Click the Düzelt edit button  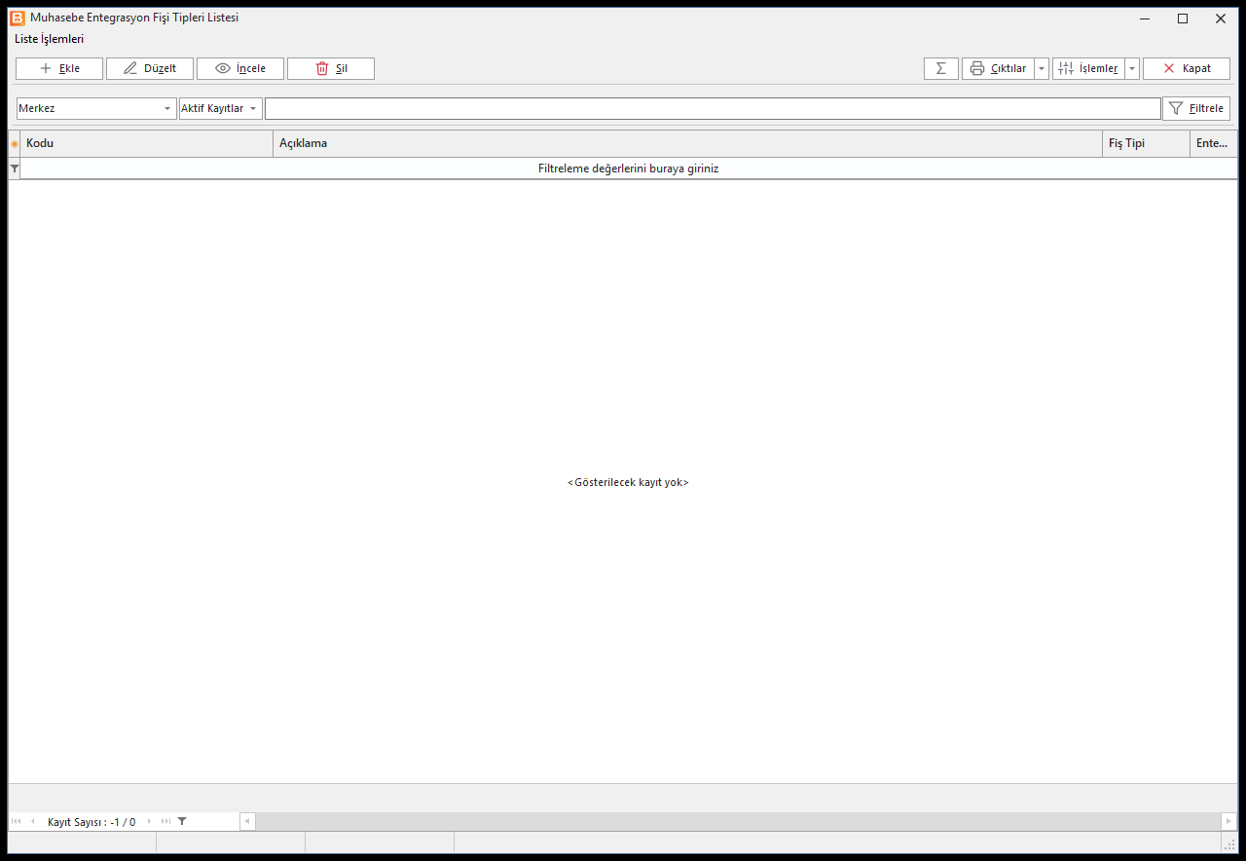(150, 68)
